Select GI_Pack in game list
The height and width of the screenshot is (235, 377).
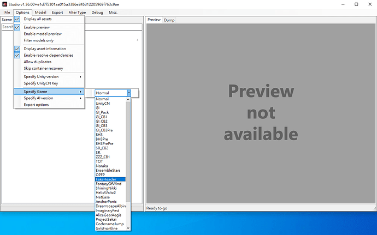110,112
